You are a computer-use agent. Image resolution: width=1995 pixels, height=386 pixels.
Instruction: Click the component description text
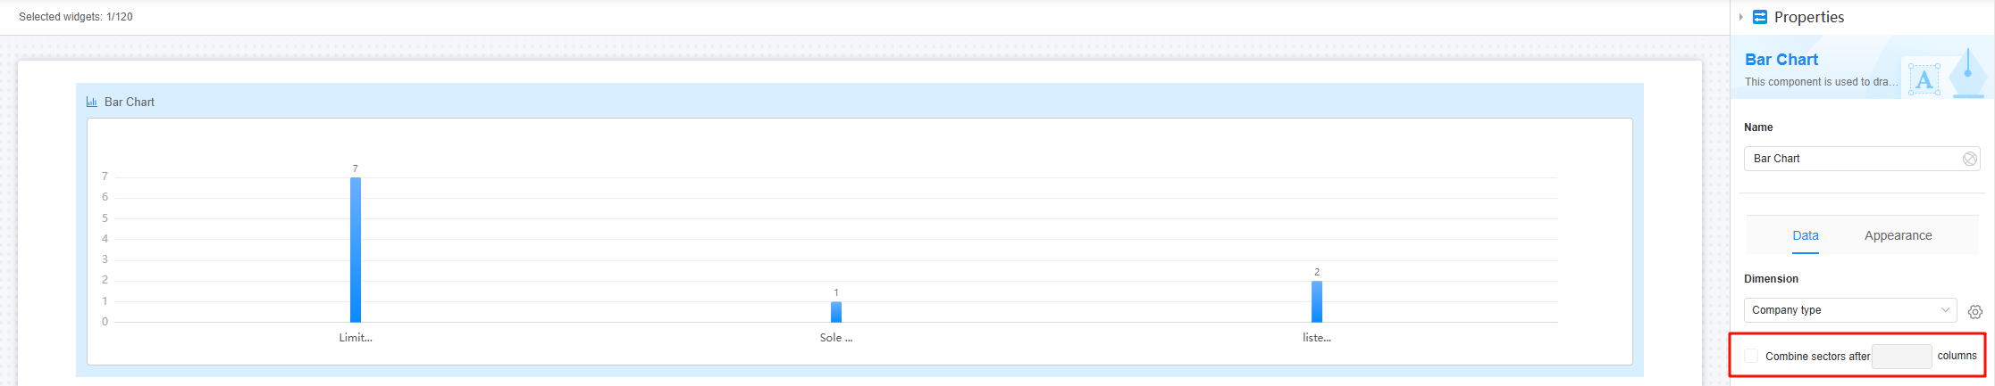(1822, 82)
